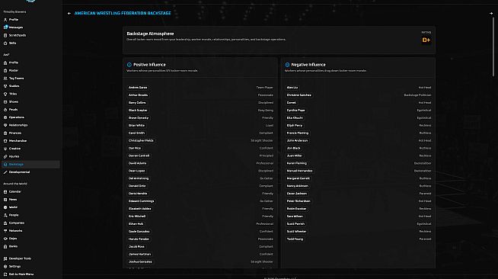Screen dimensions: 498x279
Task: Open Timothy Stevens' Profile page
Action: 14,20
